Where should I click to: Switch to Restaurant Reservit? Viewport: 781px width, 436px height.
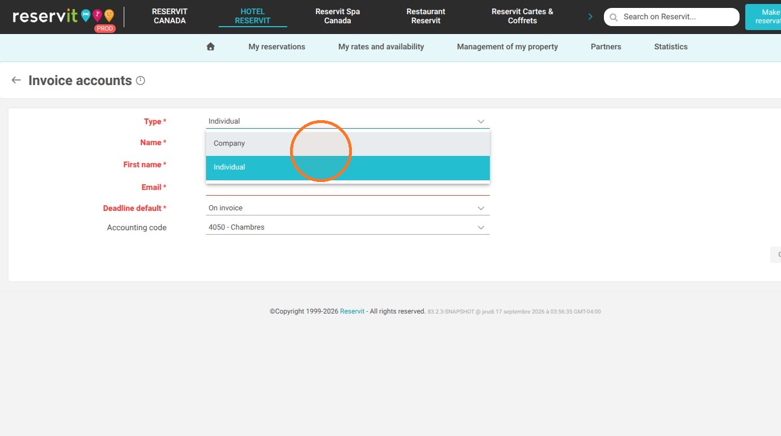click(x=426, y=16)
